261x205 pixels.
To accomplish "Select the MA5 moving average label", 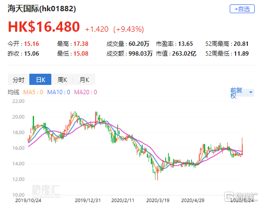I will 33,92.
